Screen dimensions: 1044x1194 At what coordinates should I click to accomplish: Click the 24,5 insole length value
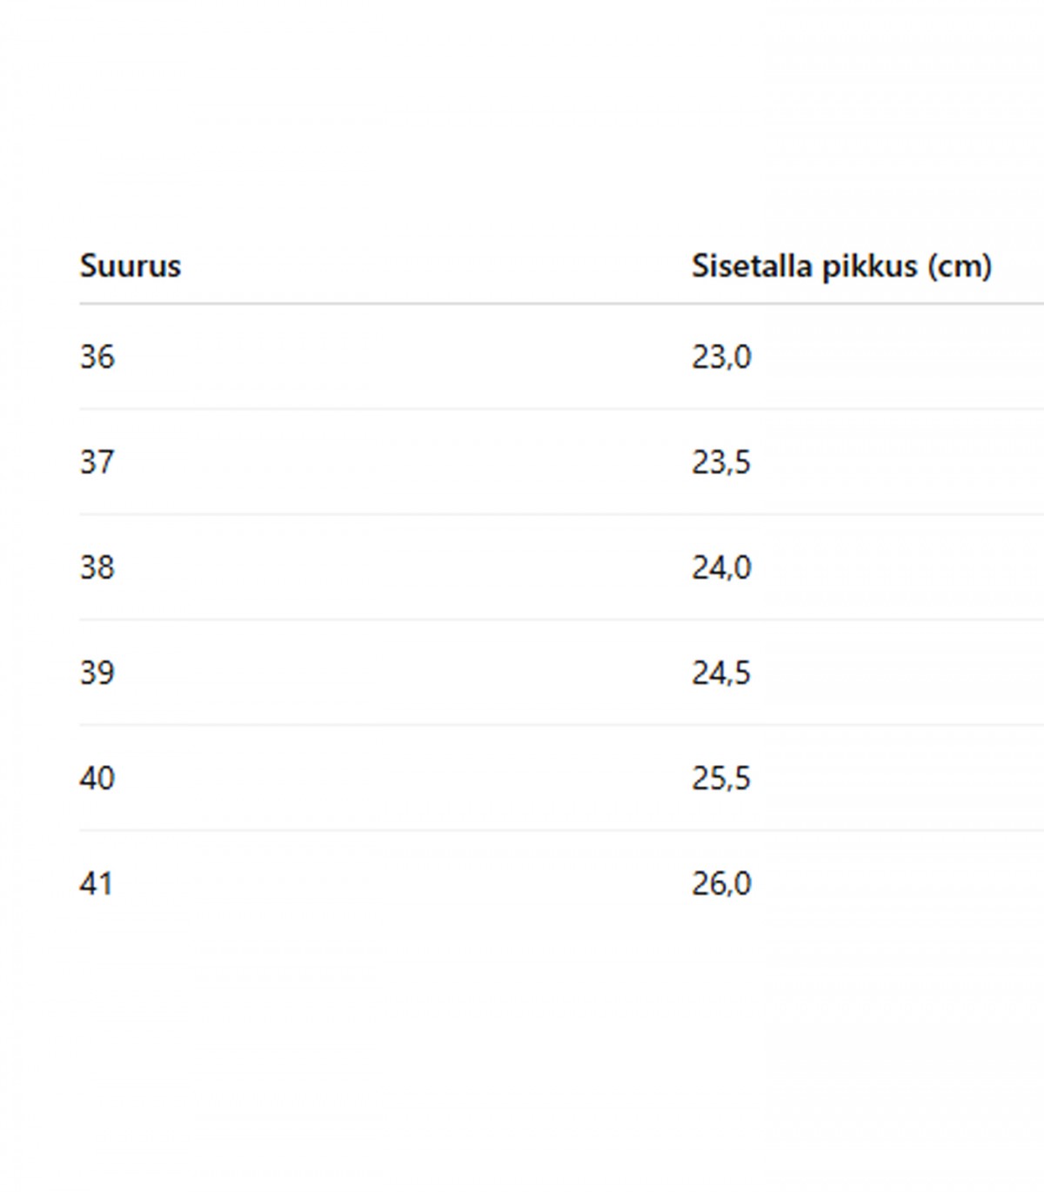click(721, 673)
